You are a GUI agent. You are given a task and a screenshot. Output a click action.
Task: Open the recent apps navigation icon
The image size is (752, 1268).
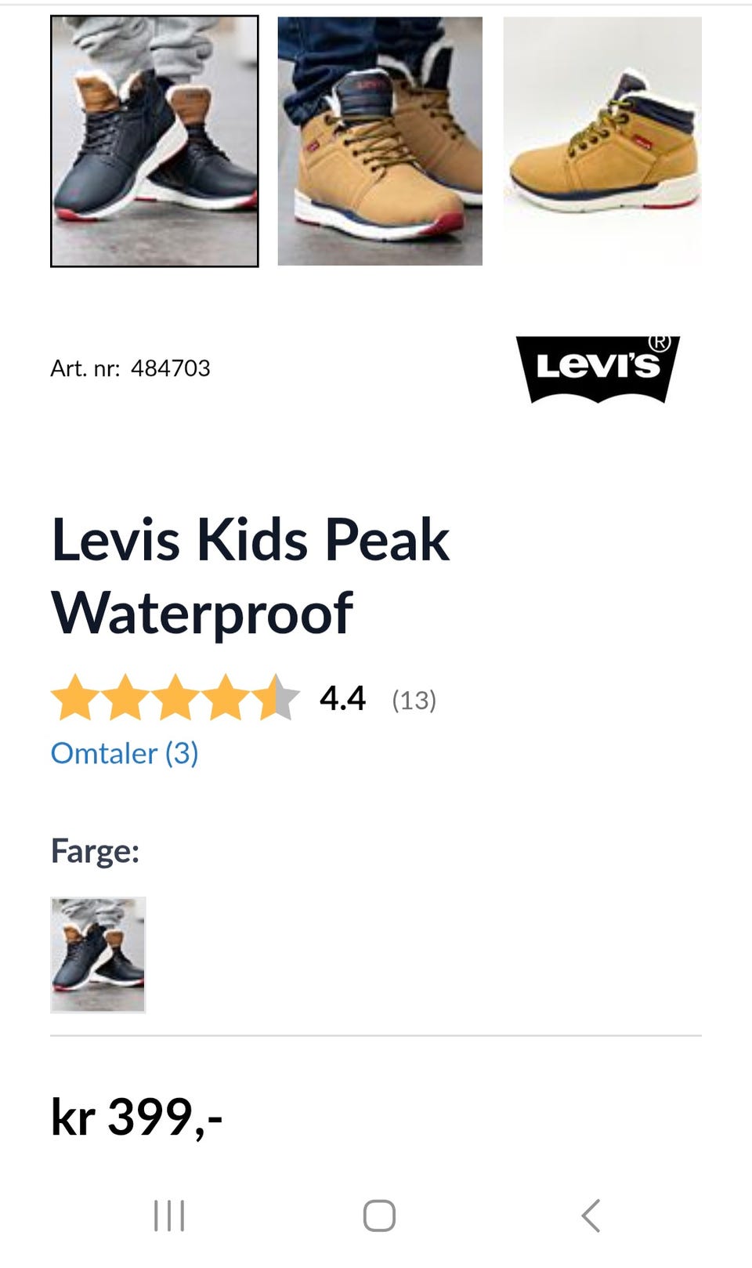[169, 1215]
